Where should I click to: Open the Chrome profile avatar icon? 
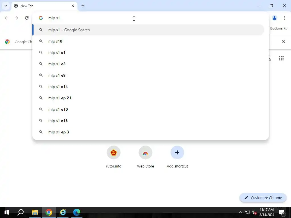tap(275, 18)
